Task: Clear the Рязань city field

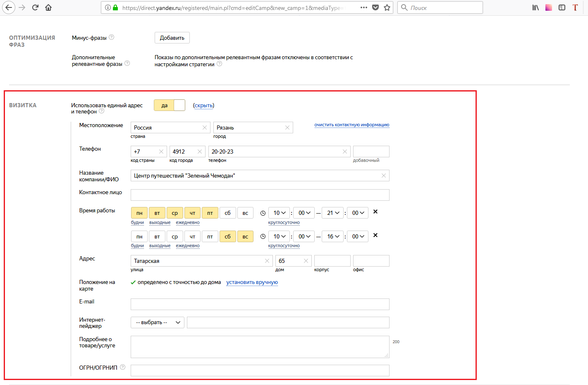Action: [x=287, y=128]
